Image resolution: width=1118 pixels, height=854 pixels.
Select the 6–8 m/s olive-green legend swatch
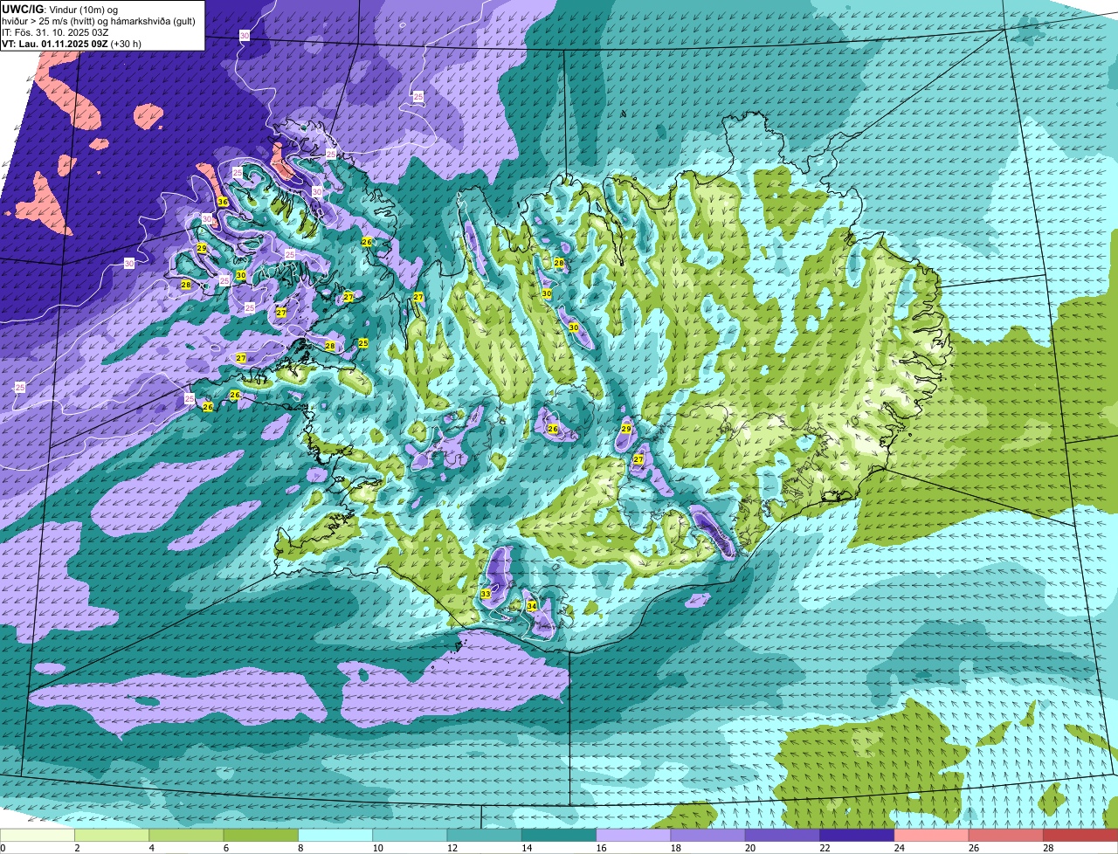[261, 835]
